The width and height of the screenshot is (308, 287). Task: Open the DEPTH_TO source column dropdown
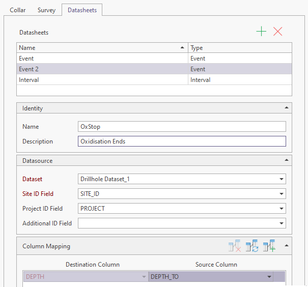(269, 277)
